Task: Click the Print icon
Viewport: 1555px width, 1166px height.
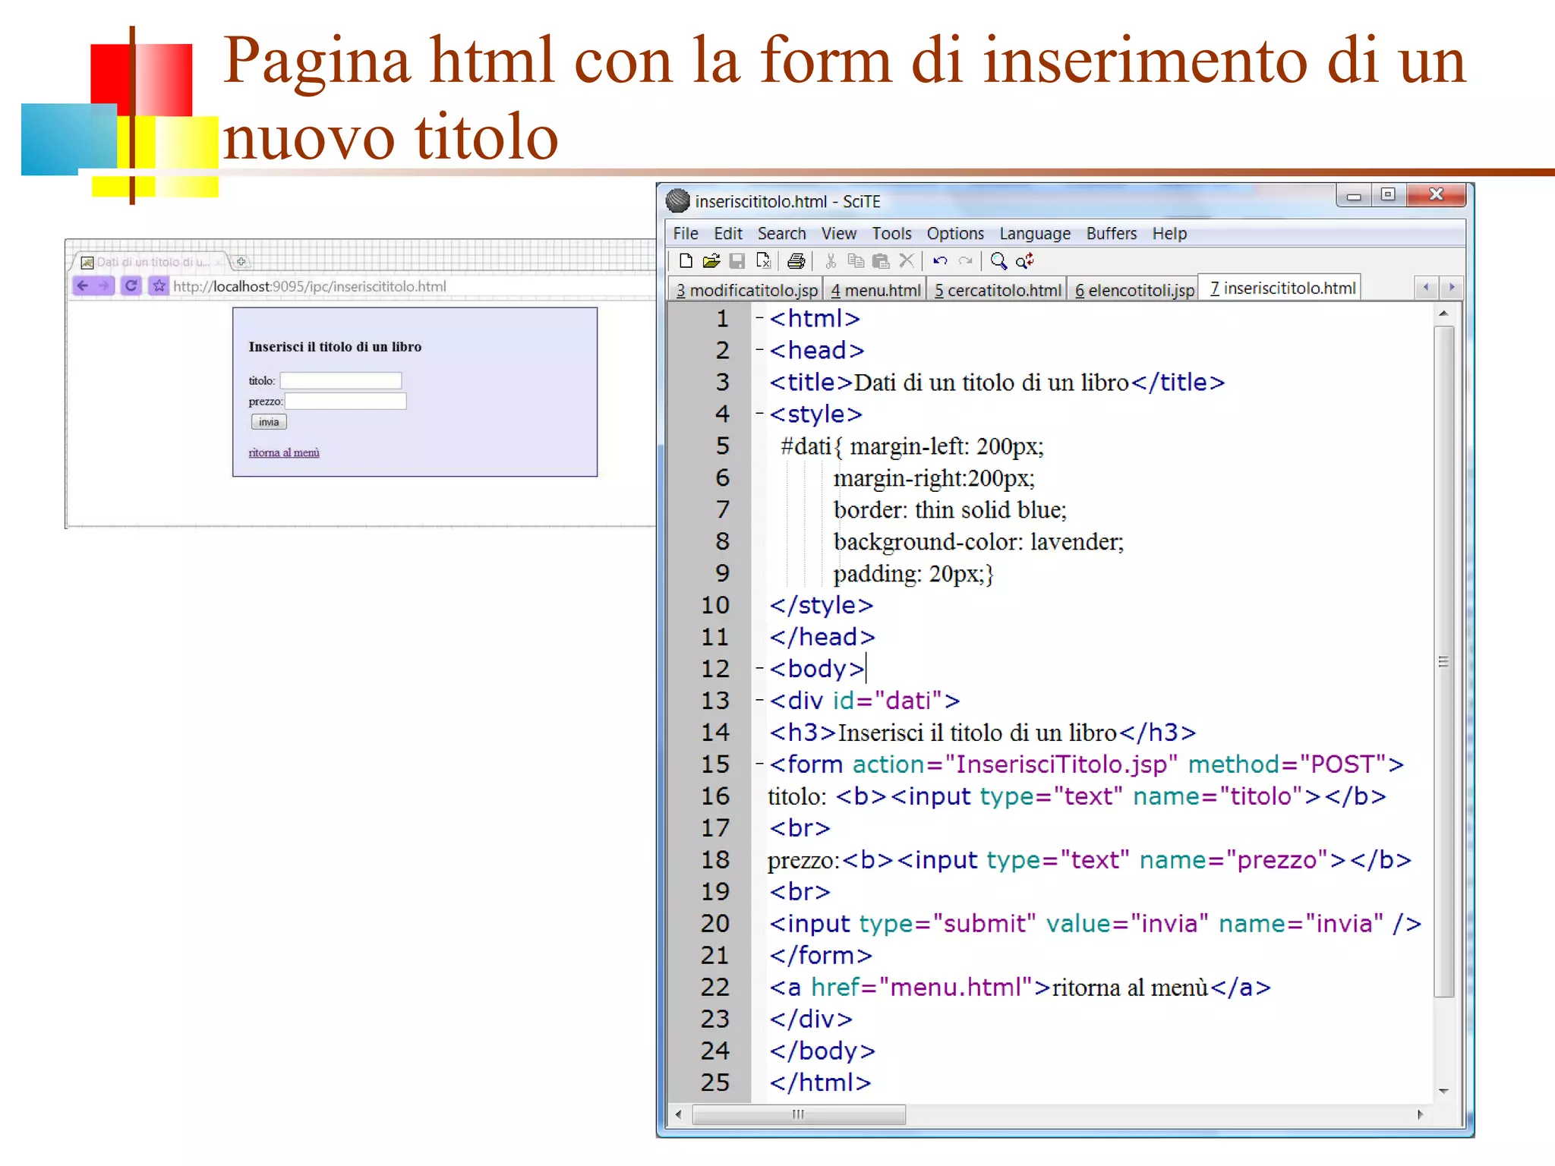Action: (x=796, y=261)
